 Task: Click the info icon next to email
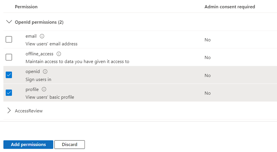pos(42,36)
